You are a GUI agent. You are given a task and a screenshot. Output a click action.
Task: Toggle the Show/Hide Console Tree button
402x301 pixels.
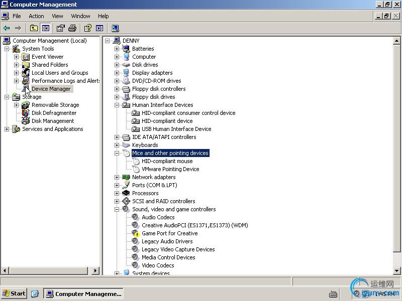46,28
